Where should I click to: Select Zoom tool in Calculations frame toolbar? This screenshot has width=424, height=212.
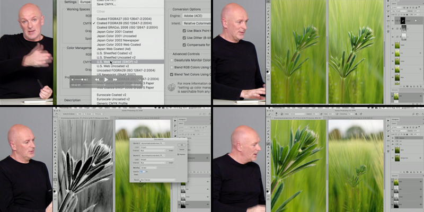coord(55,182)
